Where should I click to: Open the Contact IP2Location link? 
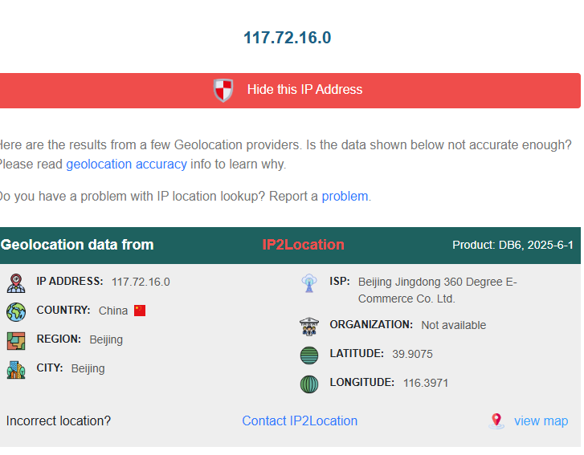coord(300,420)
